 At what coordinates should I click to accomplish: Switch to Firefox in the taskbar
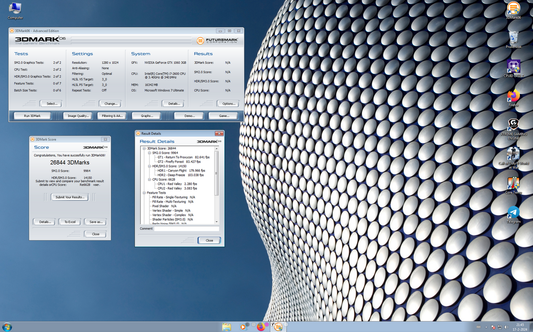pos(261,327)
